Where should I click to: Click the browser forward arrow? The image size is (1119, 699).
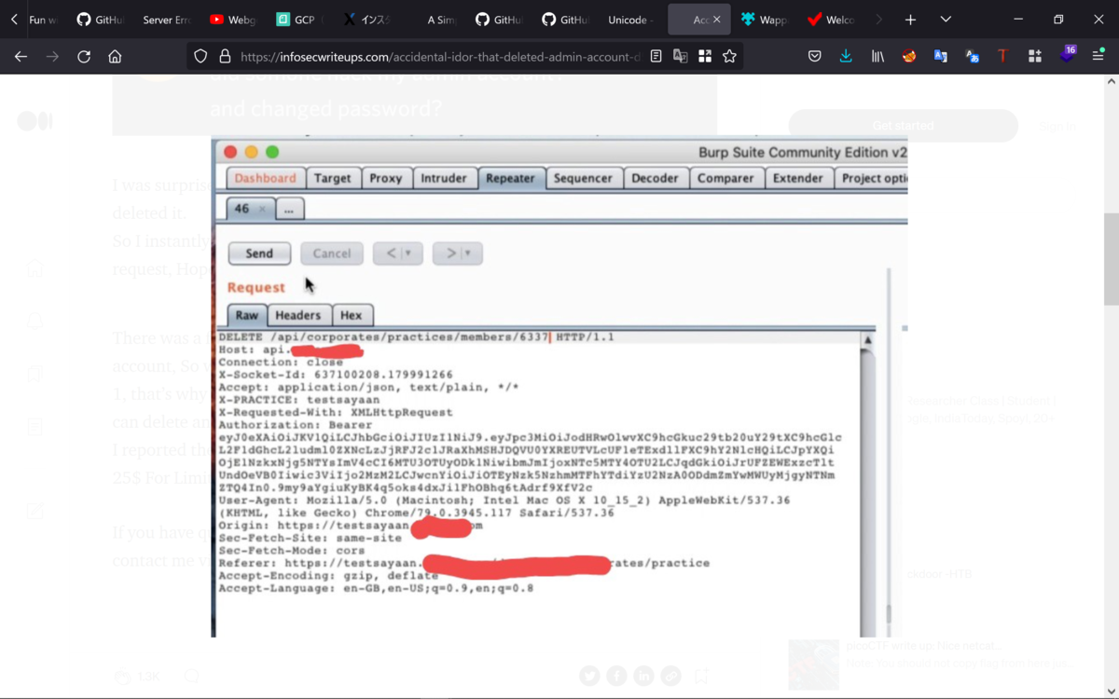point(52,57)
